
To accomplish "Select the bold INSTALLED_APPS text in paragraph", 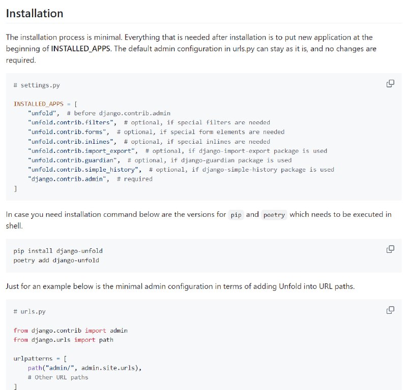I will pos(81,49).
